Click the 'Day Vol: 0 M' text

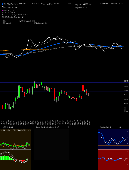(81, 7)
